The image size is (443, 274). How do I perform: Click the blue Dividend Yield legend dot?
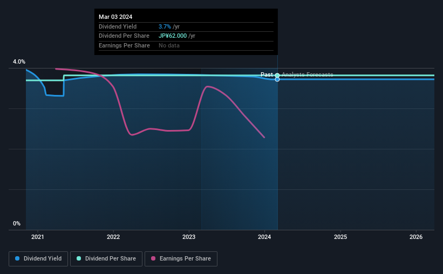tap(17, 258)
